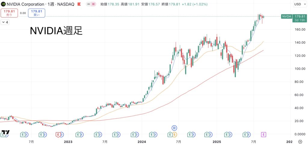Click the blue D marker stacked above the split marker
Viewport: 308px width, 145px height.
pos(174,128)
